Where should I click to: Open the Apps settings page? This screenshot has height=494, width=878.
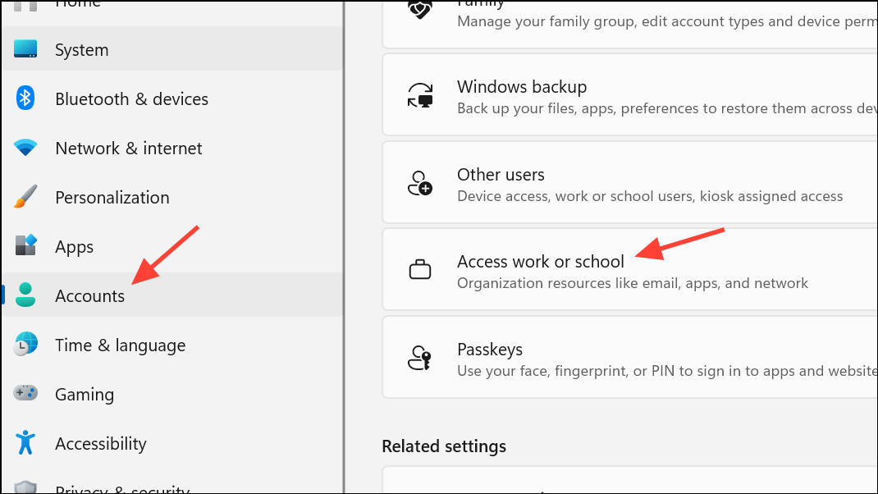(x=172, y=246)
